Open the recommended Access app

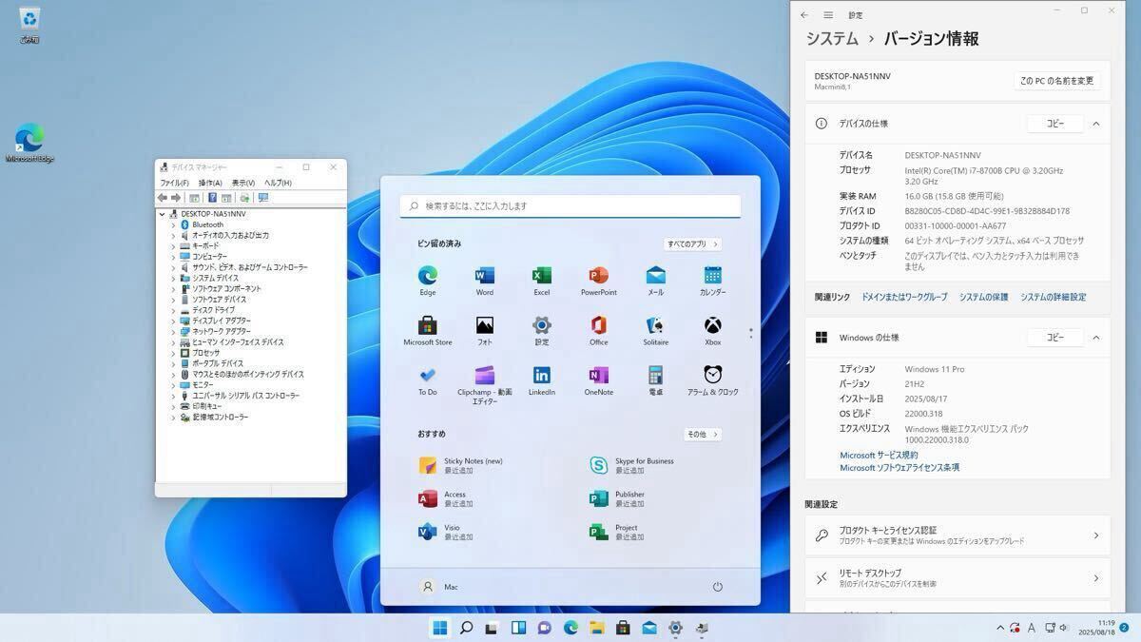tap(446, 498)
